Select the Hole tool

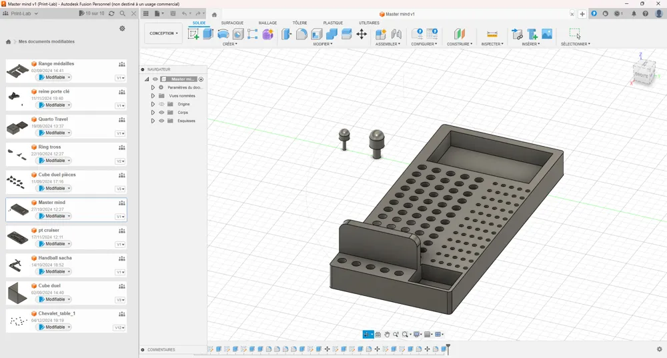[238, 34]
